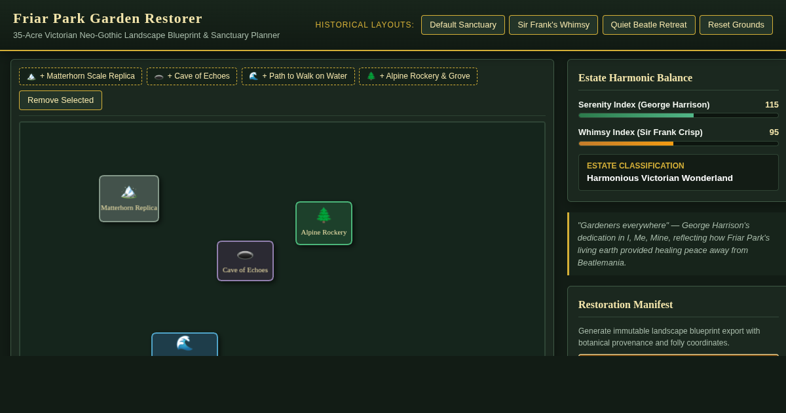Add a Matterhorn Scale Replica to the garden

pyautogui.click(x=81, y=76)
